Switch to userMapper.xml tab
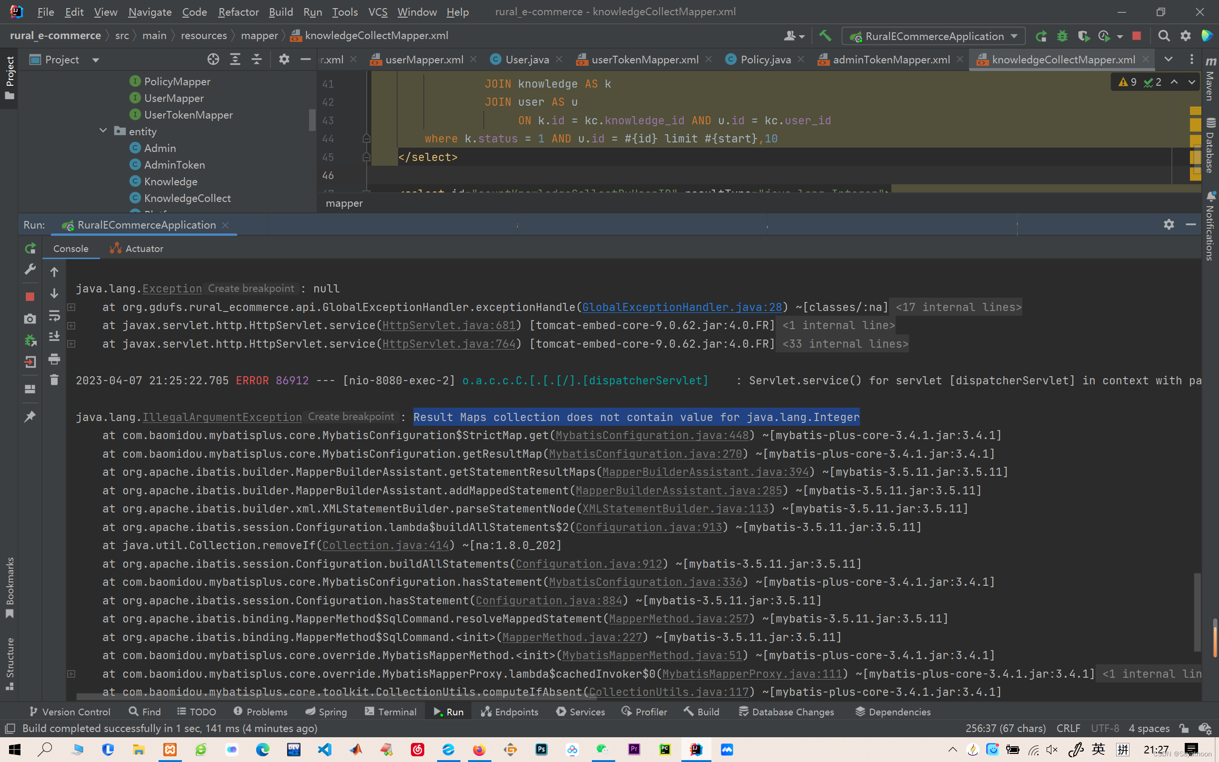The width and height of the screenshot is (1219, 762). [424, 60]
